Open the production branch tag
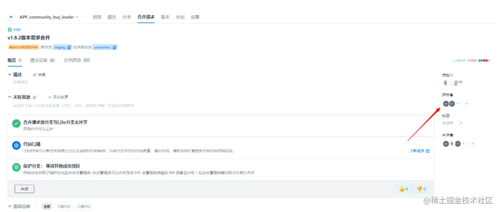 click(x=102, y=47)
